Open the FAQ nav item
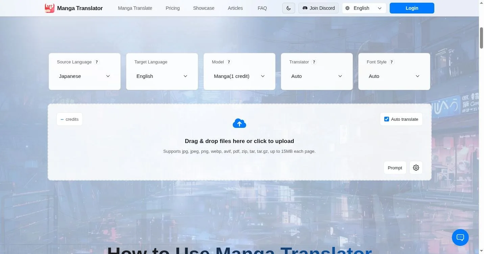The image size is (484, 254). coord(262,8)
